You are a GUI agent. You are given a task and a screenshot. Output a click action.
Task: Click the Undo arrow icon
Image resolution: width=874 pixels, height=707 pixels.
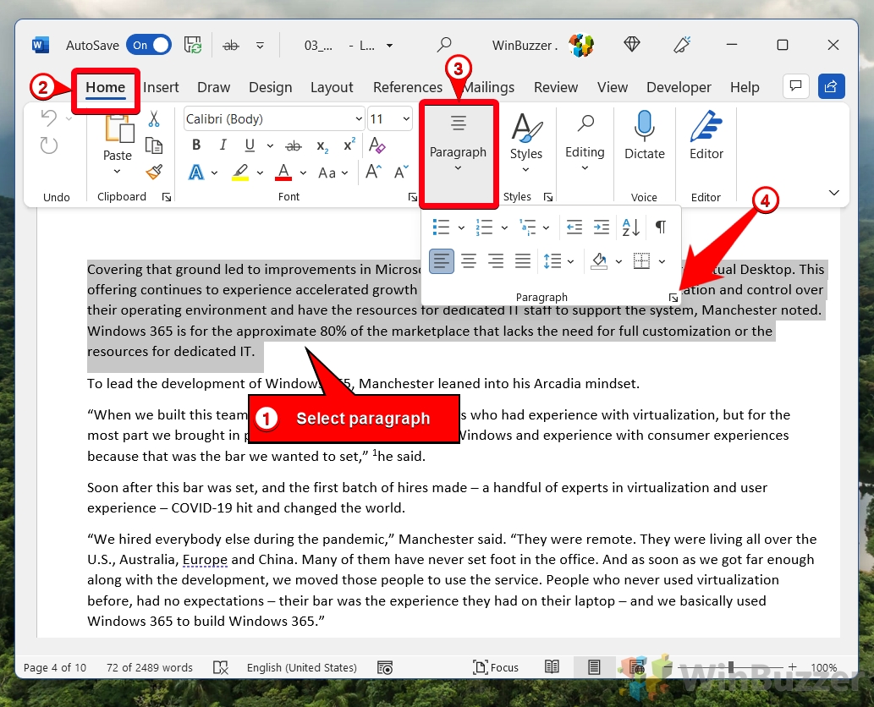(49, 118)
